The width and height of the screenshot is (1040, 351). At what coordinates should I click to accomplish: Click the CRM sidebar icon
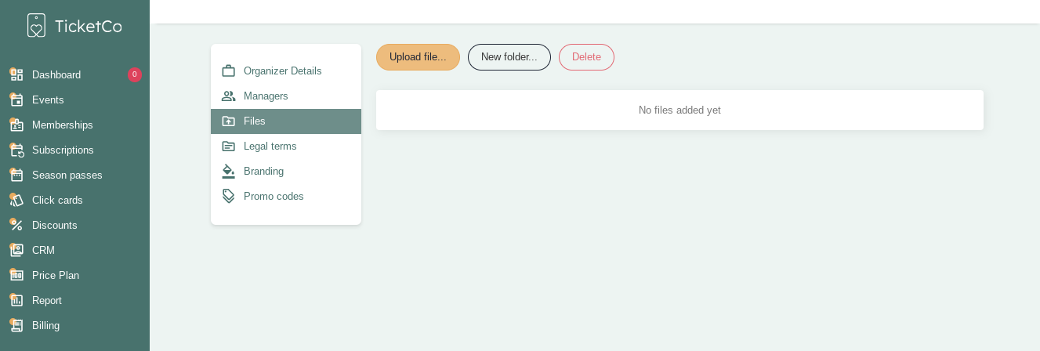[16, 250]
